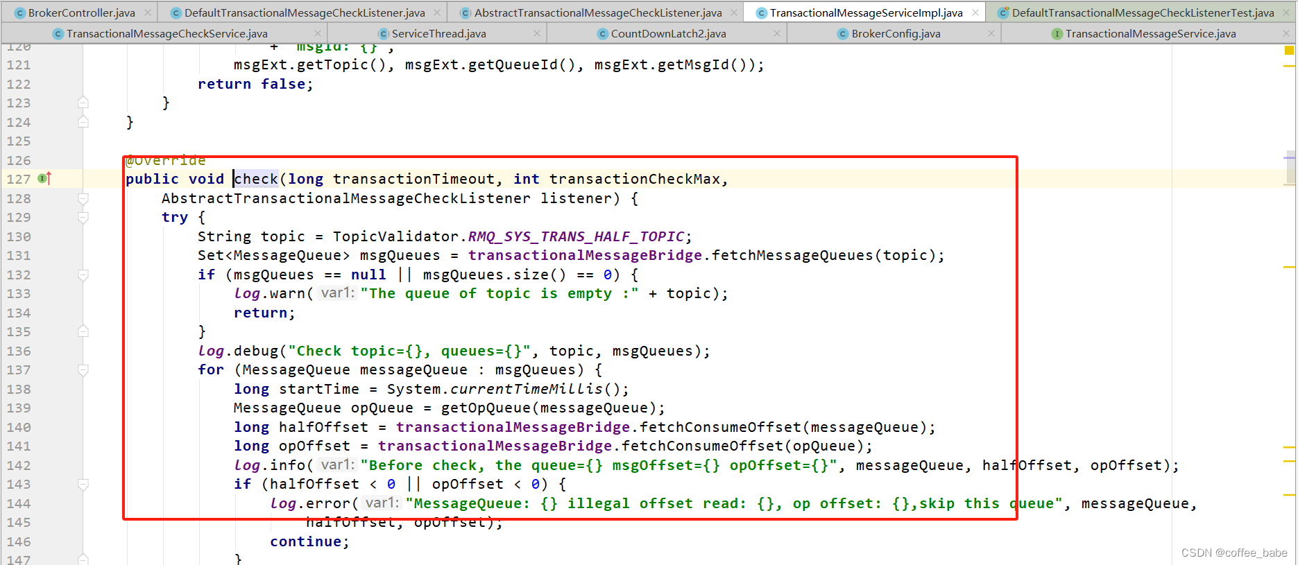Close the DefaultTransactionalMessageCheckListener.java tab
The width and height of the screenshot is (1298, 565).
pyautogui.click(x=437, y=12)
